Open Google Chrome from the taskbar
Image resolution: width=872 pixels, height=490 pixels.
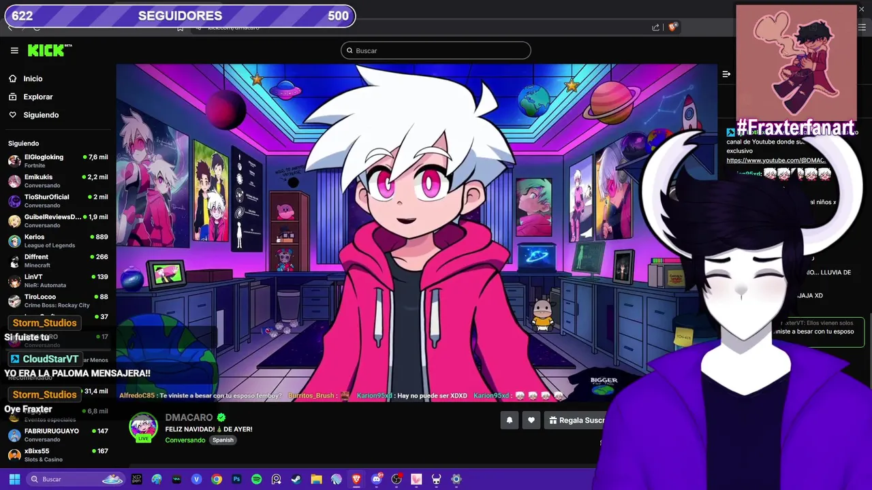(x=217, y=479)
